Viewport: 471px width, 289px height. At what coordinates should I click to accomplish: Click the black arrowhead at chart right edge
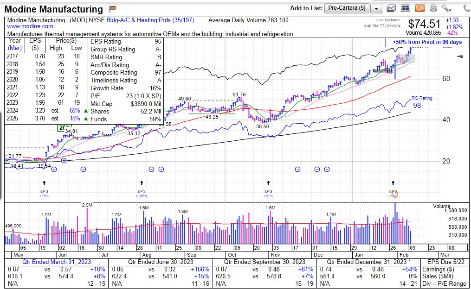pyautogui.click(x=459, y=56)
